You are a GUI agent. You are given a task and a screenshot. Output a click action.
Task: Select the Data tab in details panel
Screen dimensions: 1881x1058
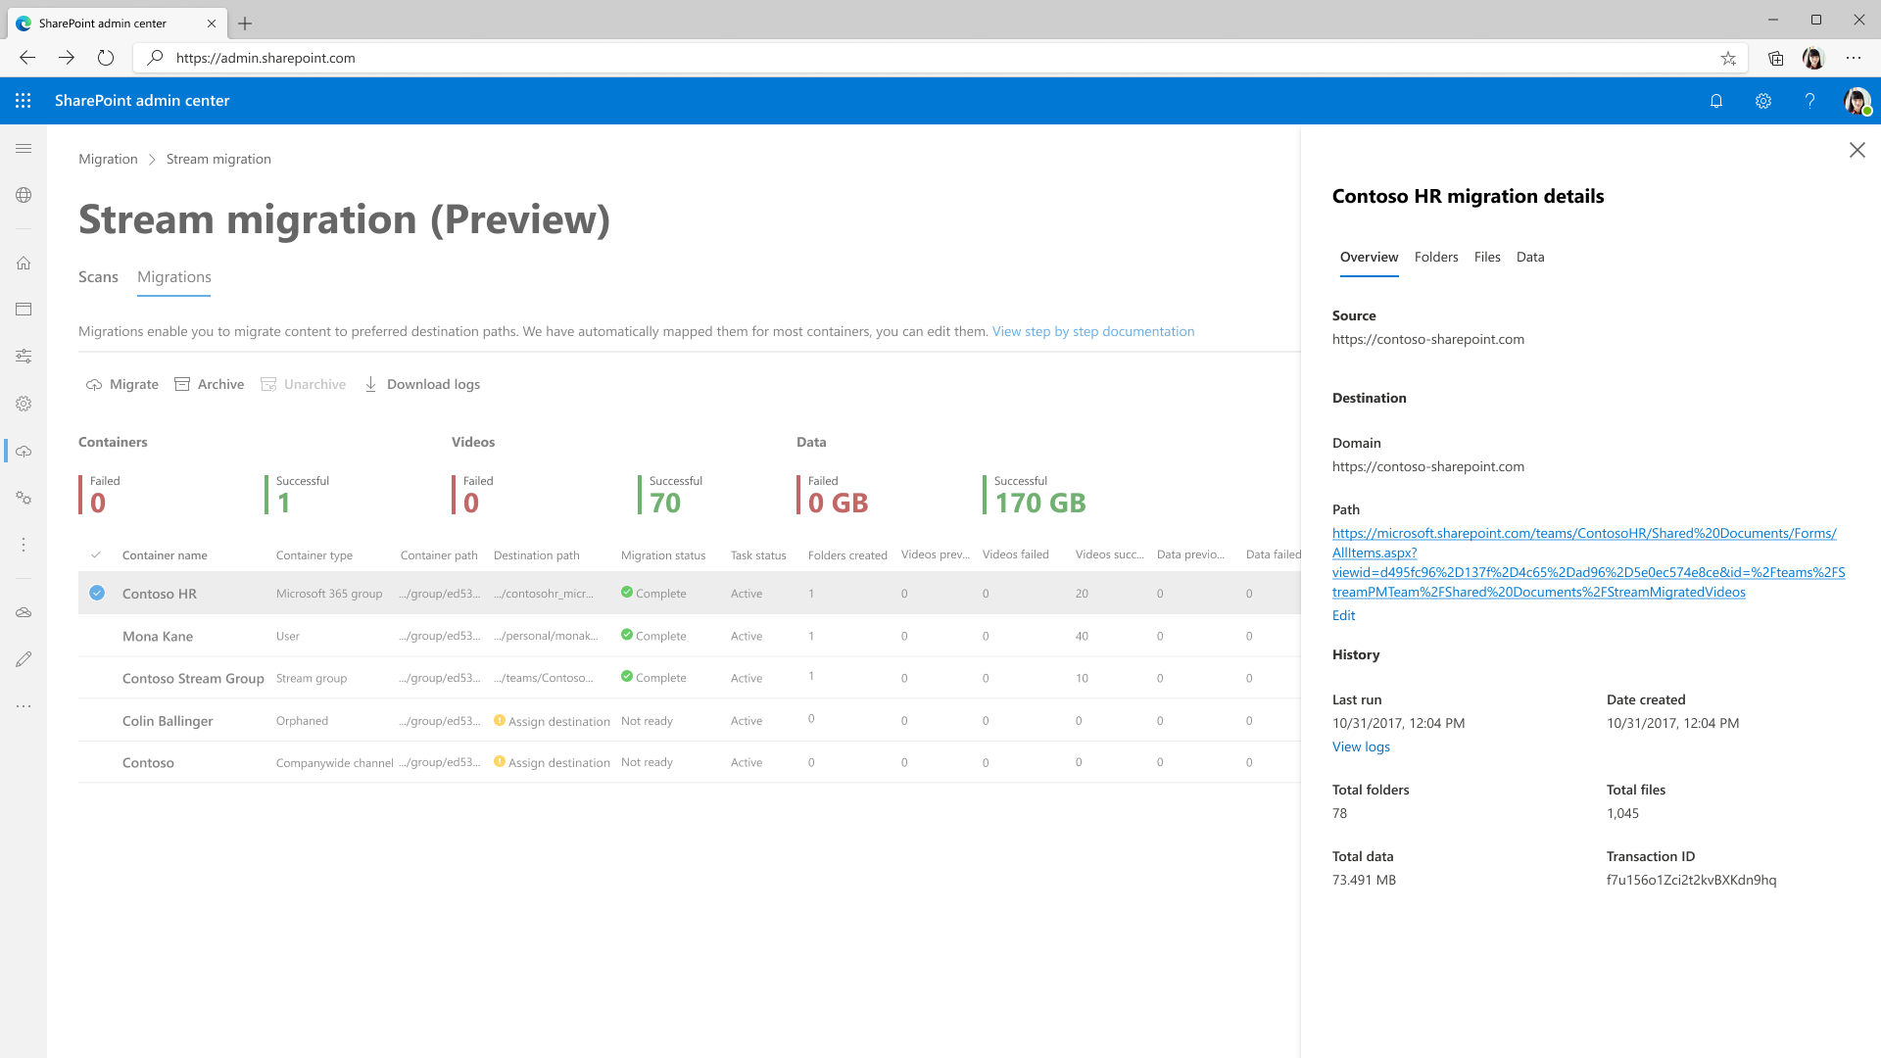1528,256
